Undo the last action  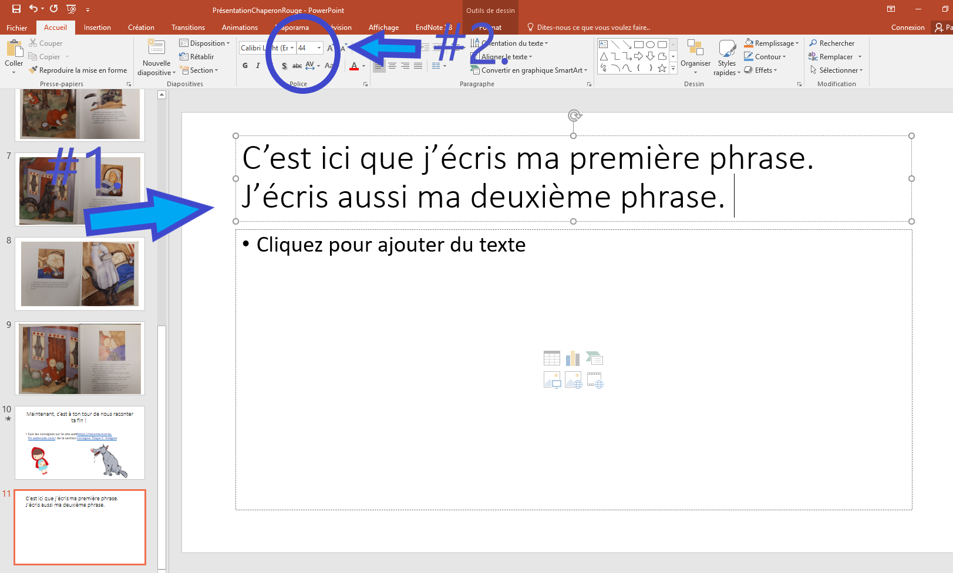(x=33, y=9)
